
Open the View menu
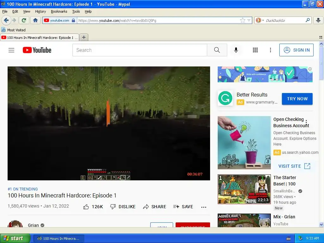(x=27, y=11)
